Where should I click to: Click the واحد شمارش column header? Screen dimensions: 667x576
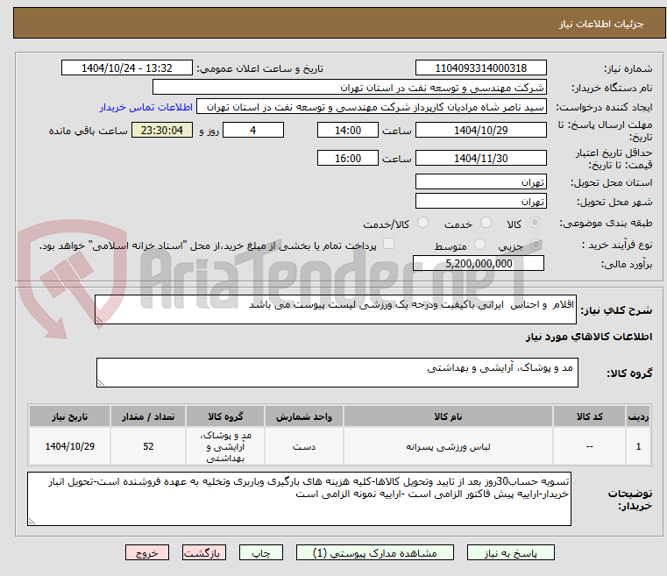click(x=304, y=416)
